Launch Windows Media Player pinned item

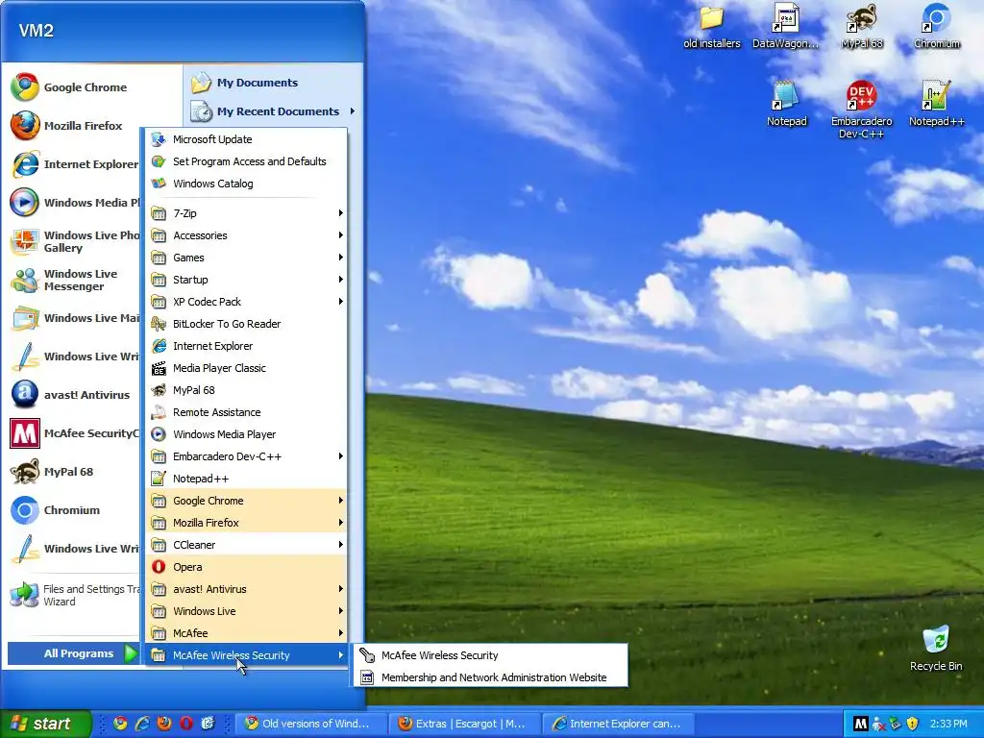click(74, 203)
